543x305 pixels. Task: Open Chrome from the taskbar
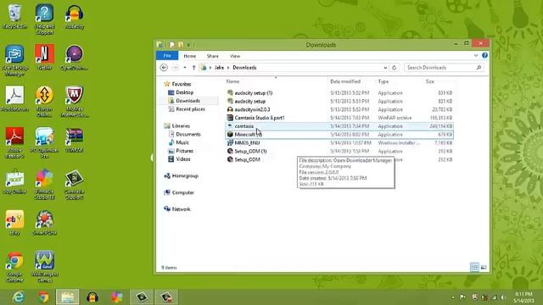coord(43,297)
